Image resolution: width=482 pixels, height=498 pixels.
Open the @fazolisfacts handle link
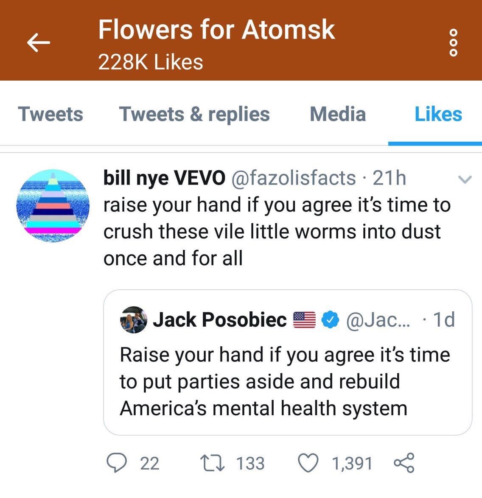(x=294, y=178)
